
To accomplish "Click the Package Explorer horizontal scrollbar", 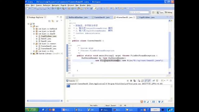I will (44, 101).
